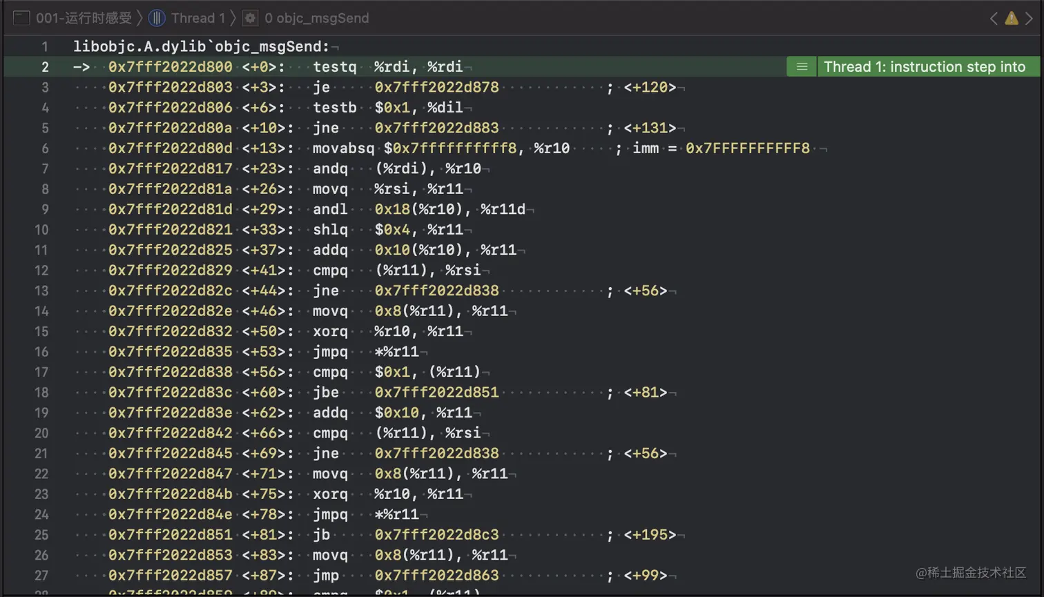Click the green annotation lines icon
The width and height of the screenshot is (1044, 597).
coord(802,67)
